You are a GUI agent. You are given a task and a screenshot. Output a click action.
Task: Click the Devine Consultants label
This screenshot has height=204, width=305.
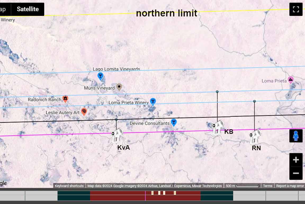[x=150, y=123]
